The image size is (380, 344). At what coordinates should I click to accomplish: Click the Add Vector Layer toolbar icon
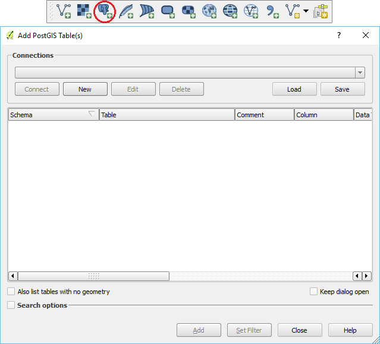click(x=64, y=11)
